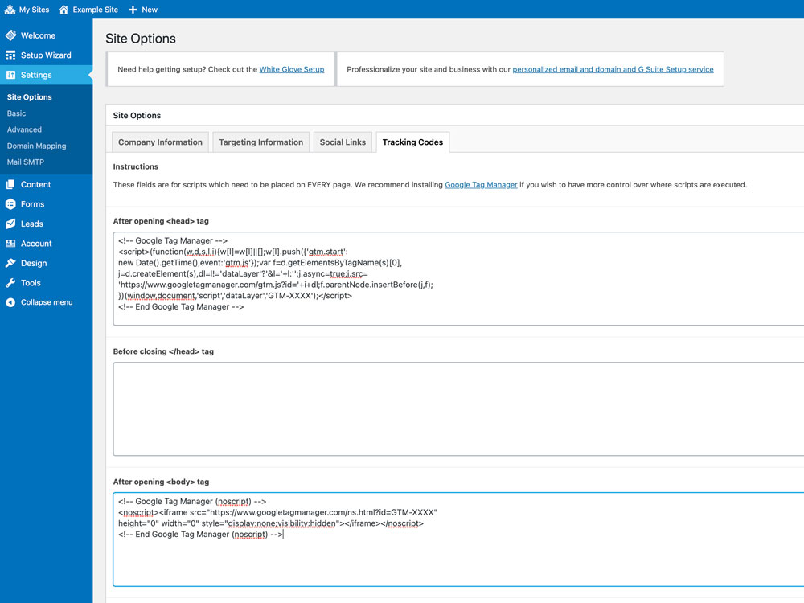Select Site Options submenu item
804x603 pixels.
coord(29,97)
